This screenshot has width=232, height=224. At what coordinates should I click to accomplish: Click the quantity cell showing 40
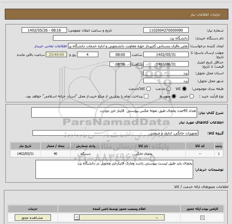55,154
